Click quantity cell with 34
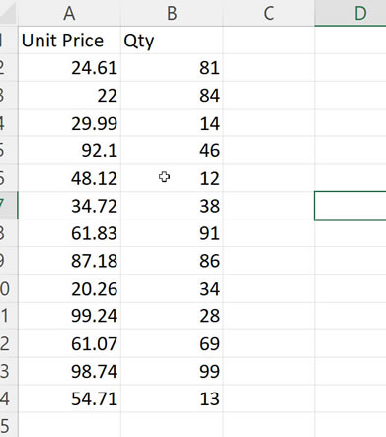This screenshot has height=437, width=386. pos(172,289)
